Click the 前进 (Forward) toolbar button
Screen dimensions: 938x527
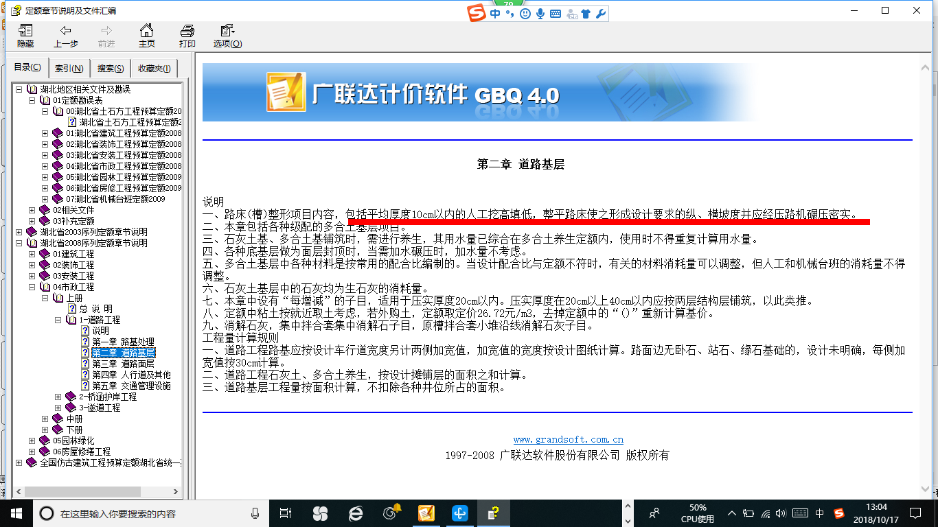[106, 36]
